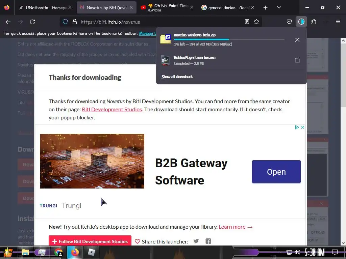Open the itch.io app Learn more link

coord(232,227)
